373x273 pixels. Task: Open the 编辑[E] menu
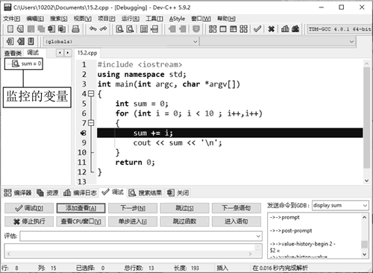pyautogui.click(x=35, y=19)
